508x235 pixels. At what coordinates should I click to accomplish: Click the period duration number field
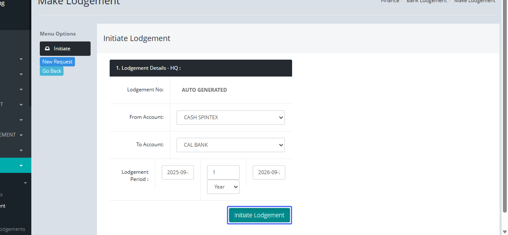point(223,172)
